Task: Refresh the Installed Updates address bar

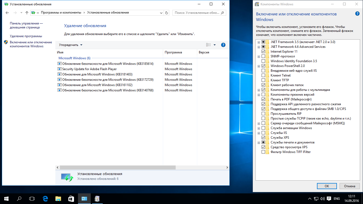Action: click(x=167, y=13)
